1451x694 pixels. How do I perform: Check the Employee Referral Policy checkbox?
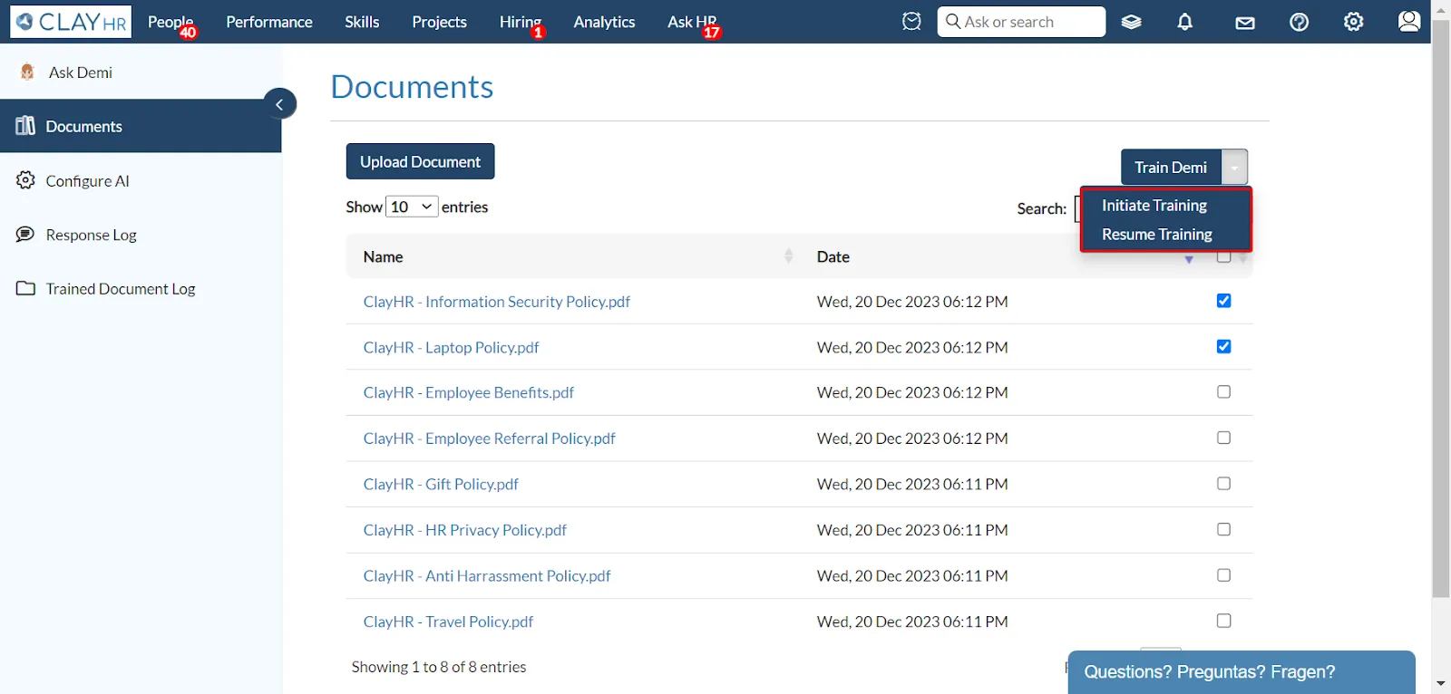point(1223,438)
